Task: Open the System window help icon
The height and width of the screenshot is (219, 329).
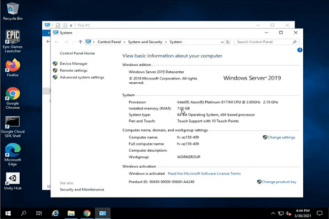Action: [299, 50]
